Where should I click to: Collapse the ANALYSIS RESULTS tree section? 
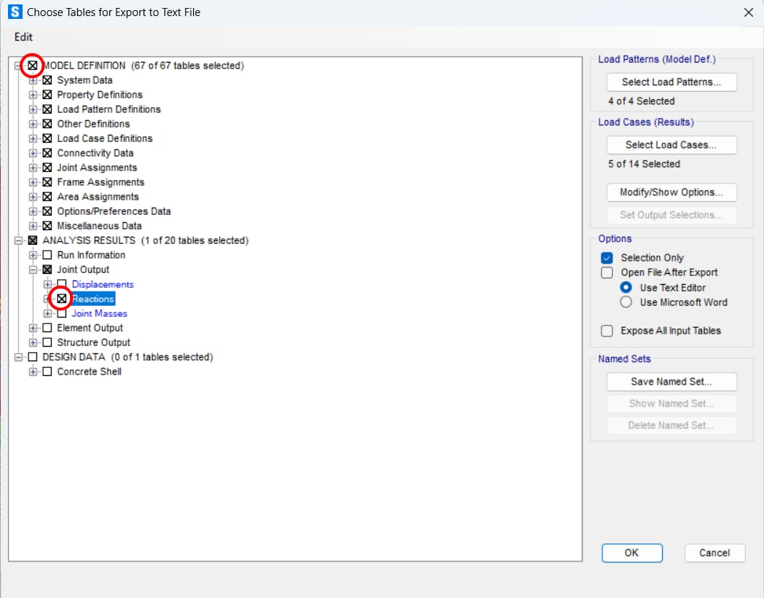[x=18, y=240]
